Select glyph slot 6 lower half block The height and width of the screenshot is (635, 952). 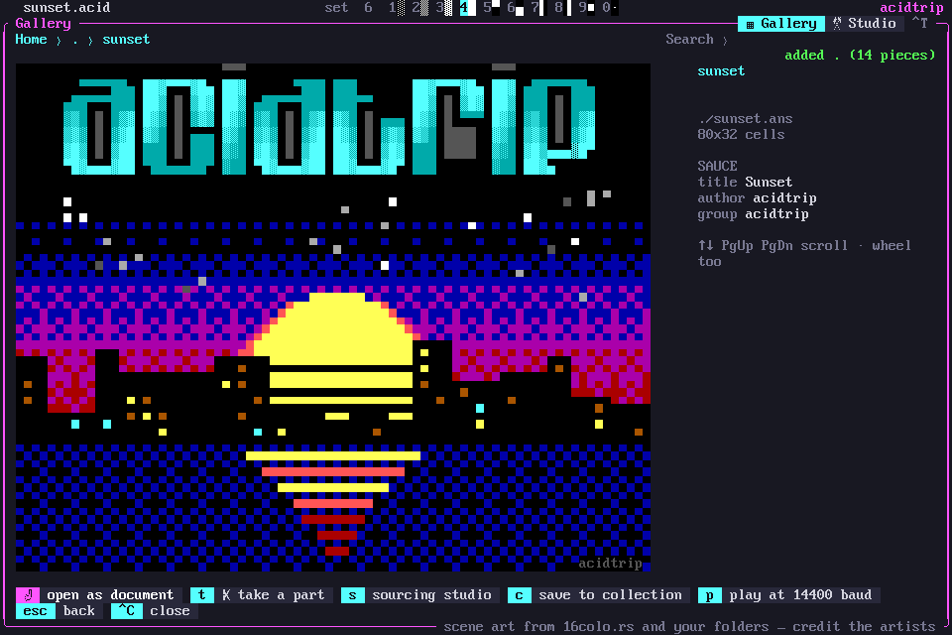click(x=516, y=8)
